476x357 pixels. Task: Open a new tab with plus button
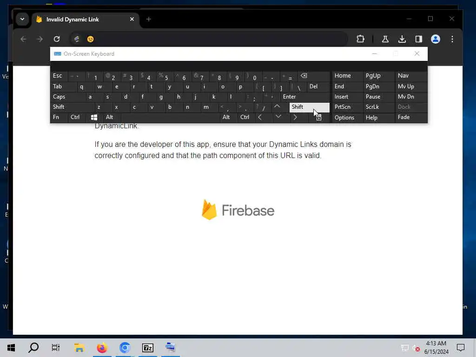[x=148, y=19]
